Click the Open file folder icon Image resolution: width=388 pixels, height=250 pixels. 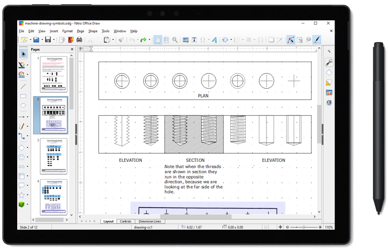tap(37, 40)
